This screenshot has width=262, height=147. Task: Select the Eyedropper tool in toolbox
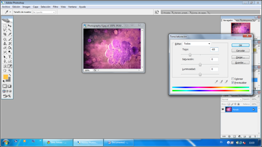[x=10, y=66]
